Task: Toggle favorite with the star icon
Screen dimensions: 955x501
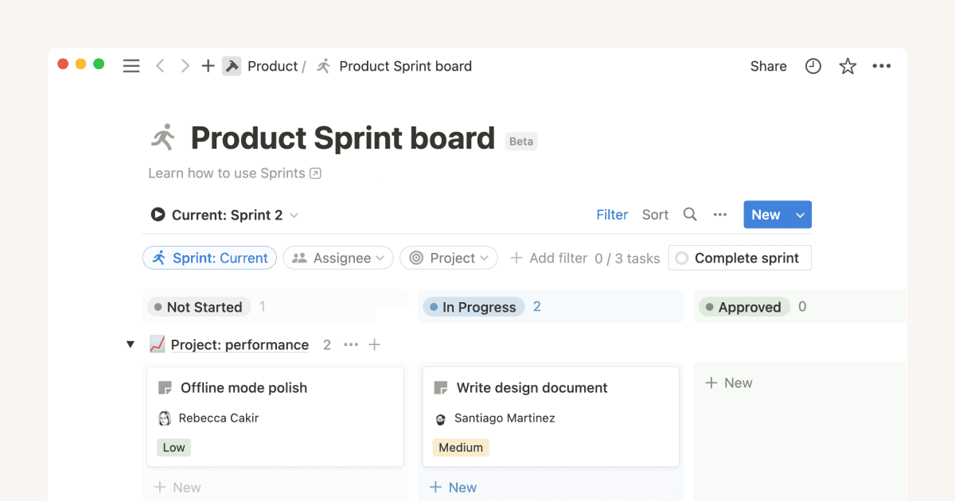Action: pyautogui.click(x=847, y=66)
